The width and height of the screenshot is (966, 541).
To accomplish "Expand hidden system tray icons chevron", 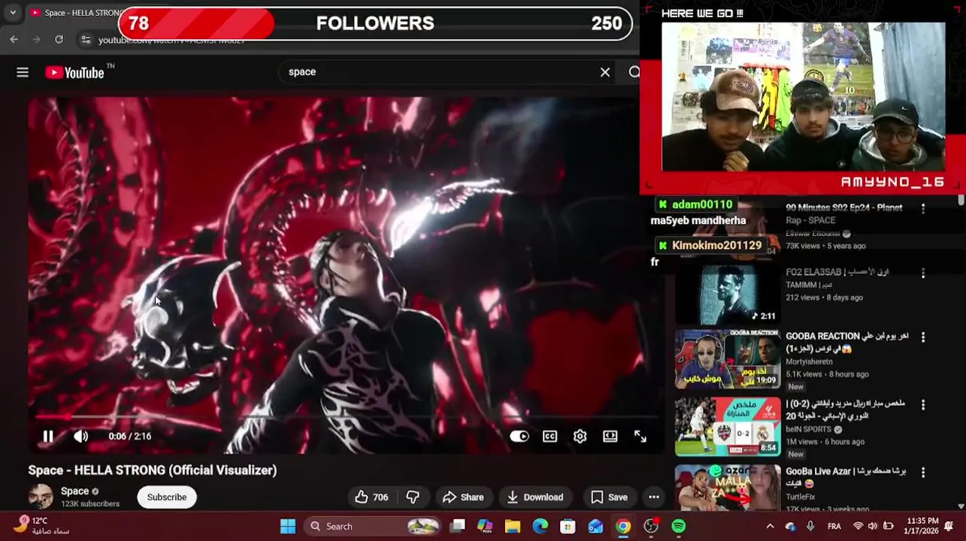I will click(x=770, y=526).
